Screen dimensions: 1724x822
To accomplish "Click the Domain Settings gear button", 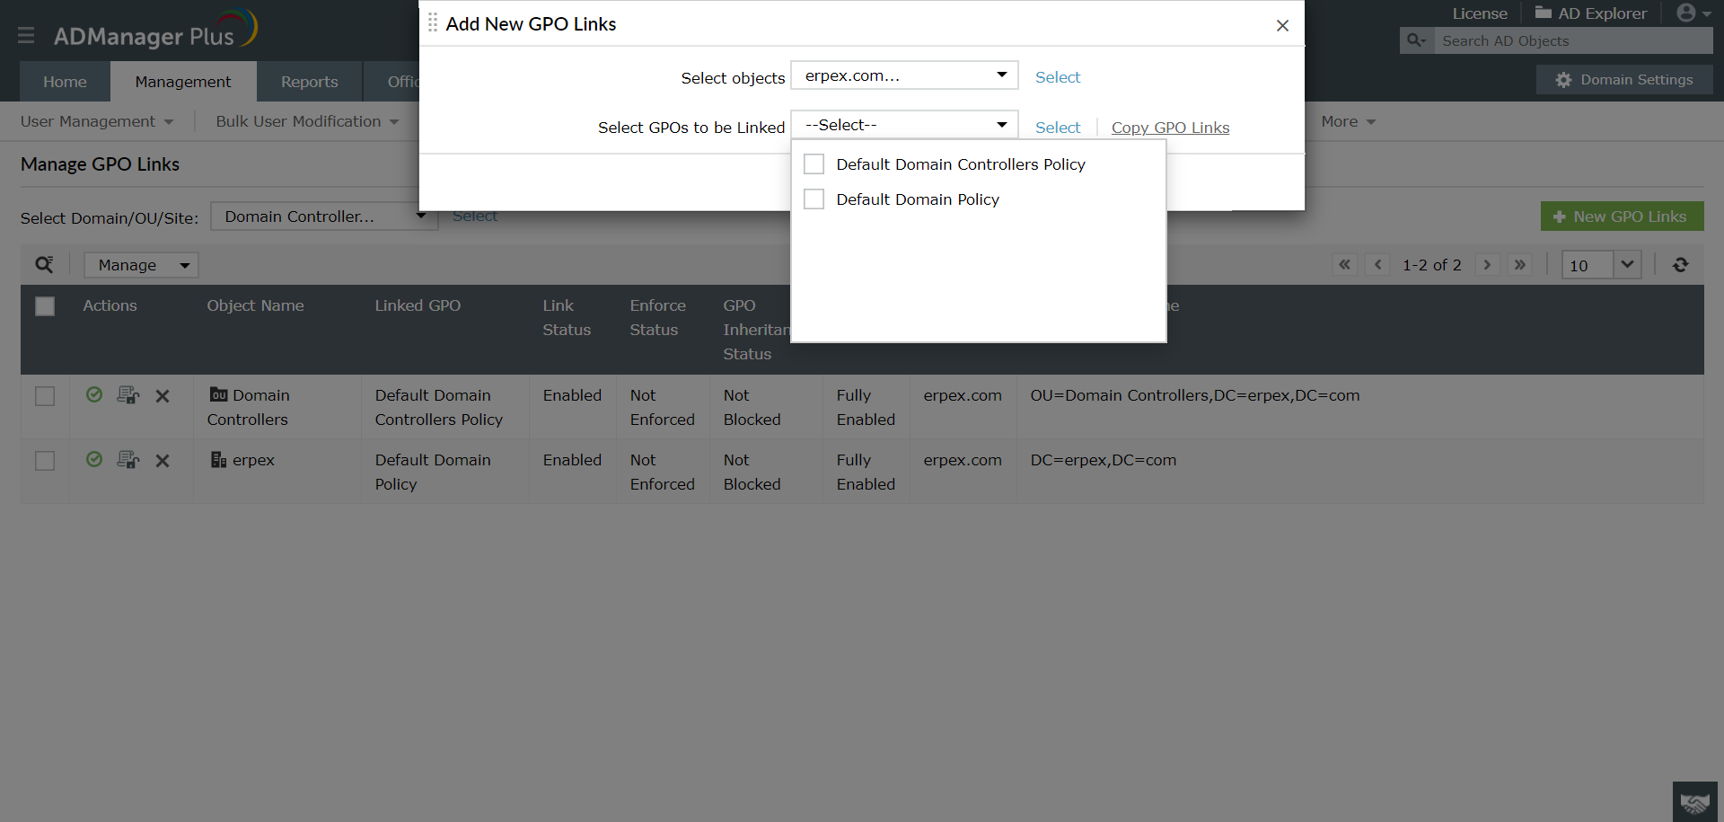I will pos(1624,79).
